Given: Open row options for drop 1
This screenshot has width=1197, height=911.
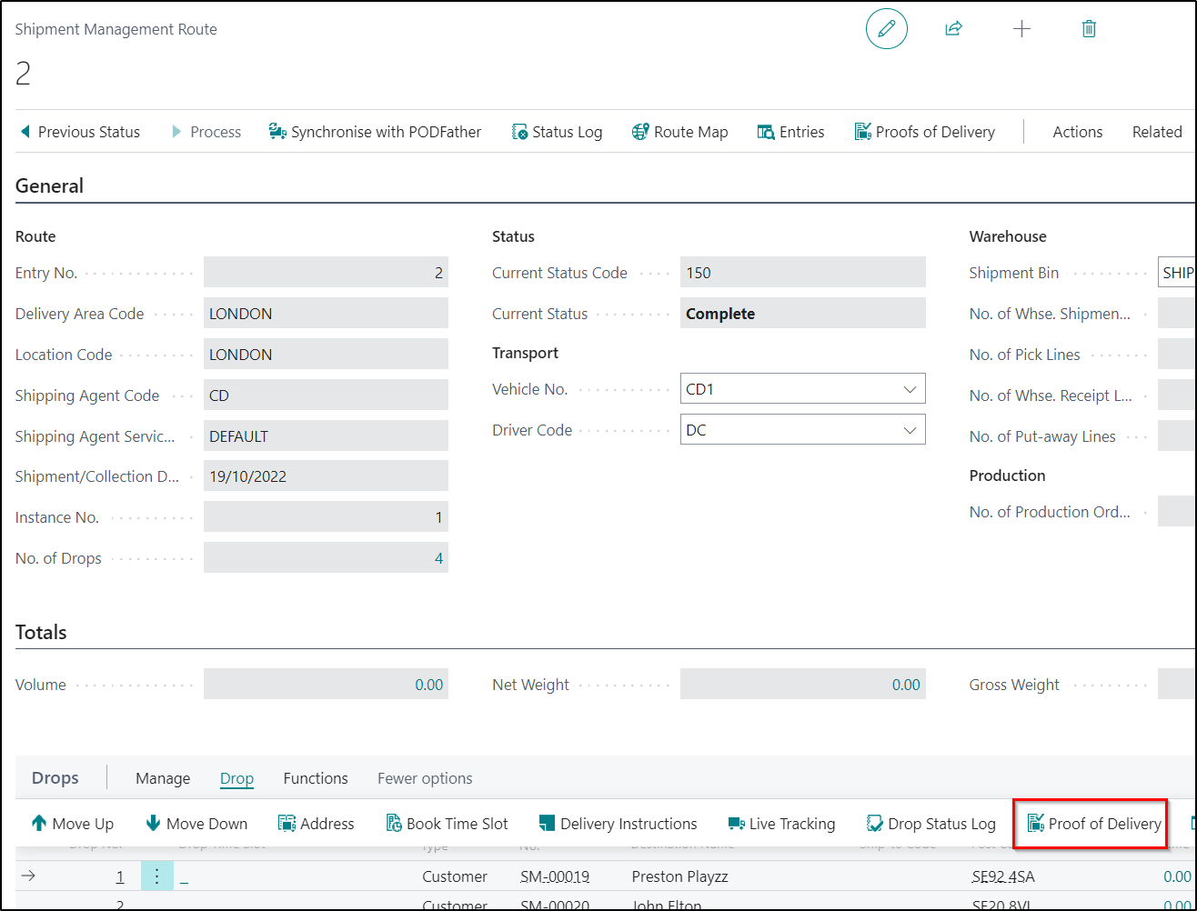Looking at the screenshot, I should [x=156, y=876].
